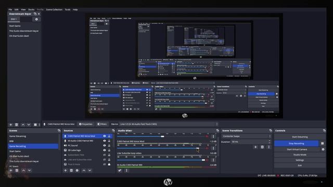Adjust topmost audio mixer volume slider

coord(162,137)
